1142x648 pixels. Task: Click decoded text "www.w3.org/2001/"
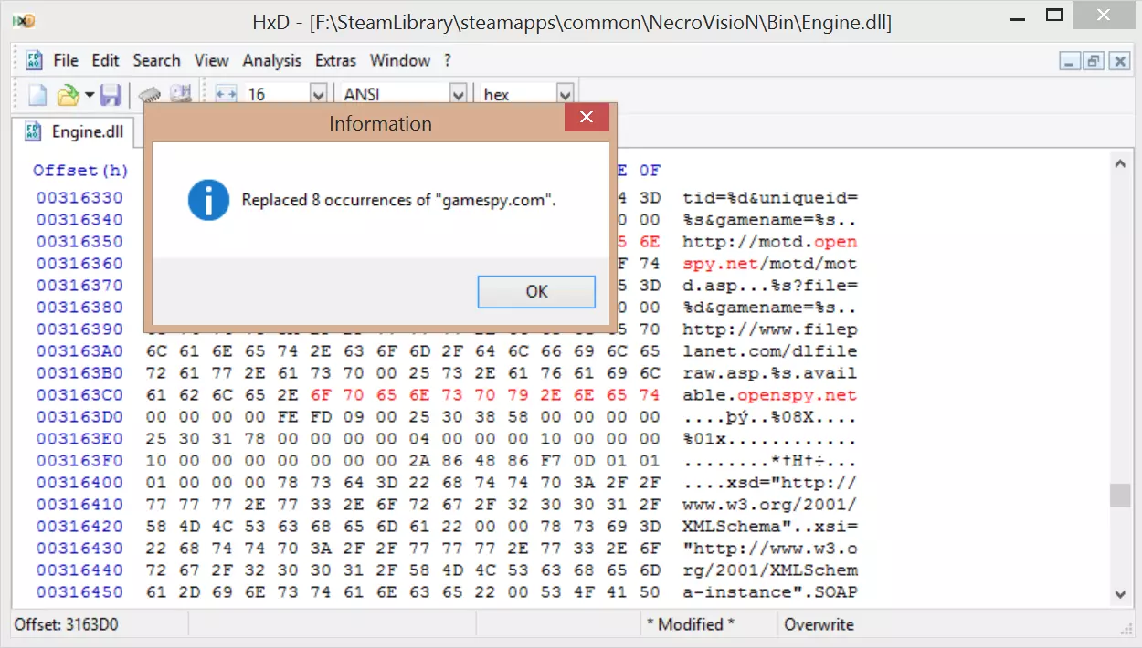(x=770, y=505)
